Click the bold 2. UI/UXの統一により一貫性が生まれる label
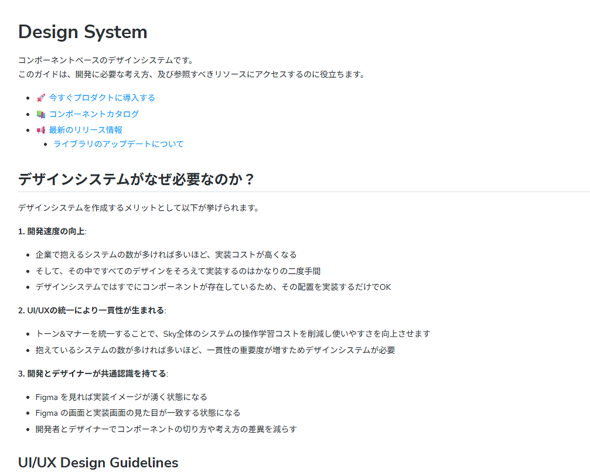 91,310
